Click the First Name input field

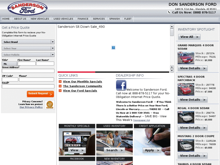tap(27, 64)
